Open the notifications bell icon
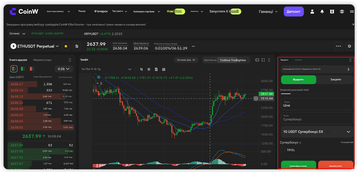Screen dimensions: 357x172 322,12
